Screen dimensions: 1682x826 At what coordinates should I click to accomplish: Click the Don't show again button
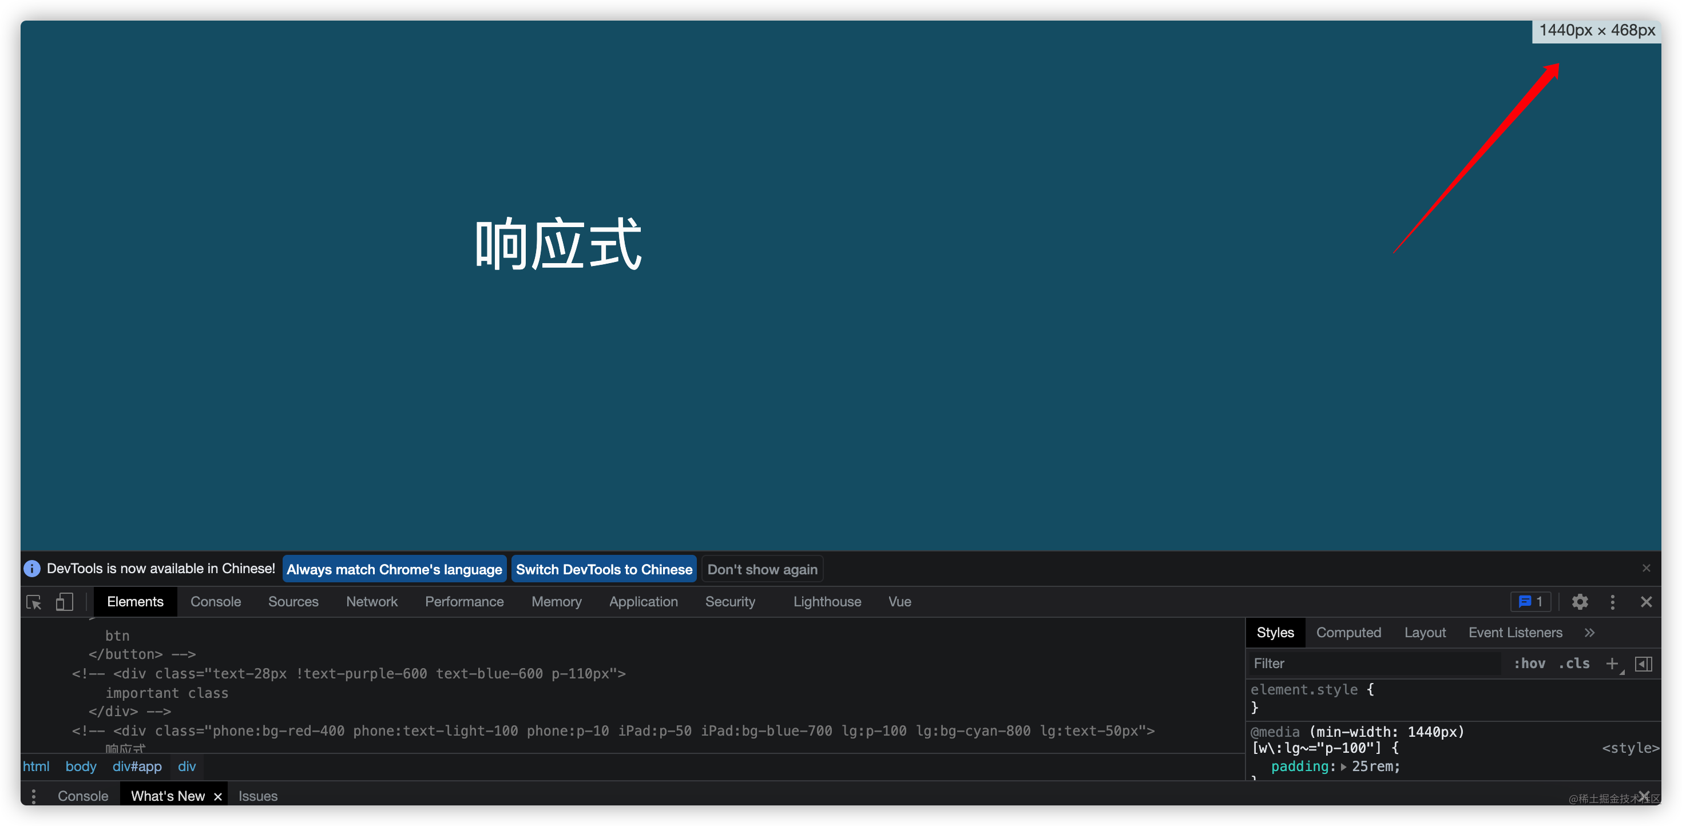762,569
